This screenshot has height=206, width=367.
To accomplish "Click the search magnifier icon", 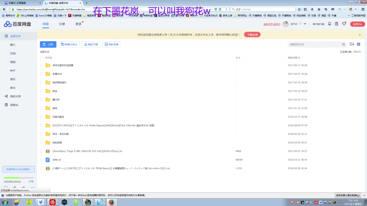I will point(343,44).
